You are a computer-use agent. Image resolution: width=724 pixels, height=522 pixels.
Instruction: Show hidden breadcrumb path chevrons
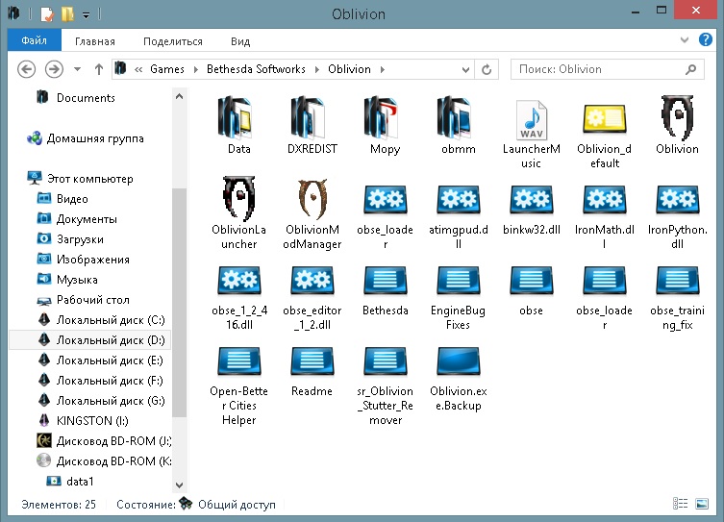tap(138, 69)
